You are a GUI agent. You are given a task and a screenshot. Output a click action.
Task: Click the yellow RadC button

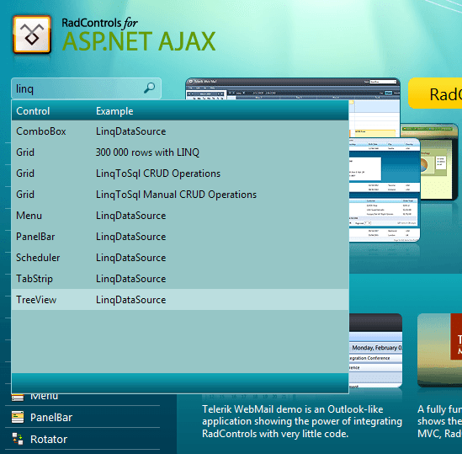tap(435, 93)
